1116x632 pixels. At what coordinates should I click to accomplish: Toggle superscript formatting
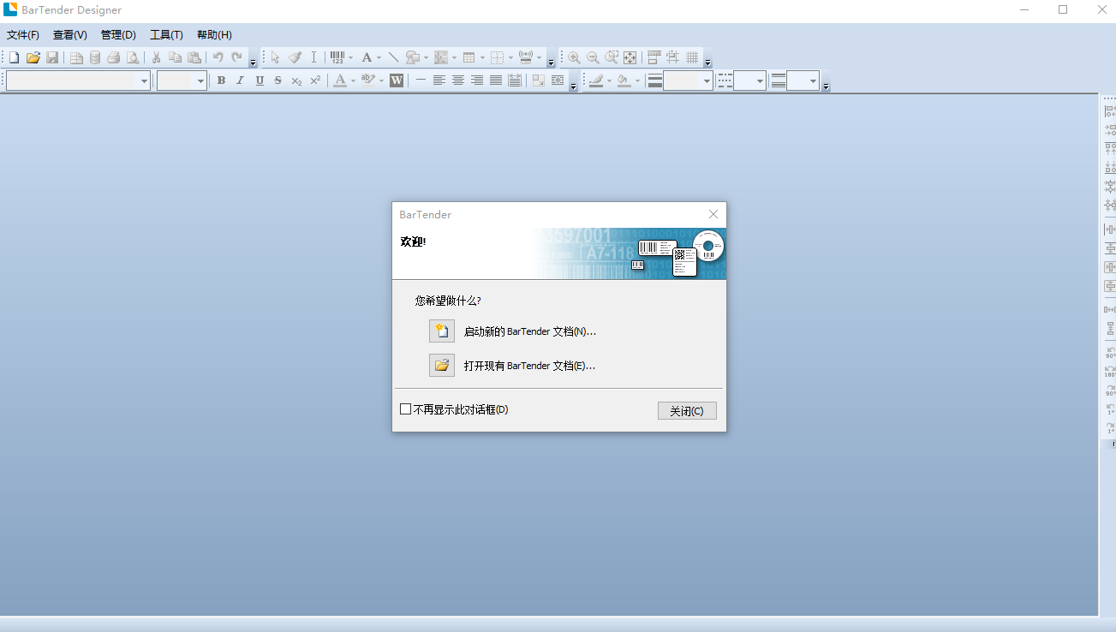coord(315,80)
